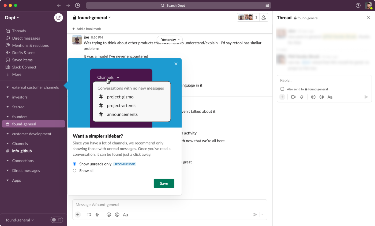Open the Yesterday date navigation dropdown
Screen dimensions: 375x226
[170, 39]
